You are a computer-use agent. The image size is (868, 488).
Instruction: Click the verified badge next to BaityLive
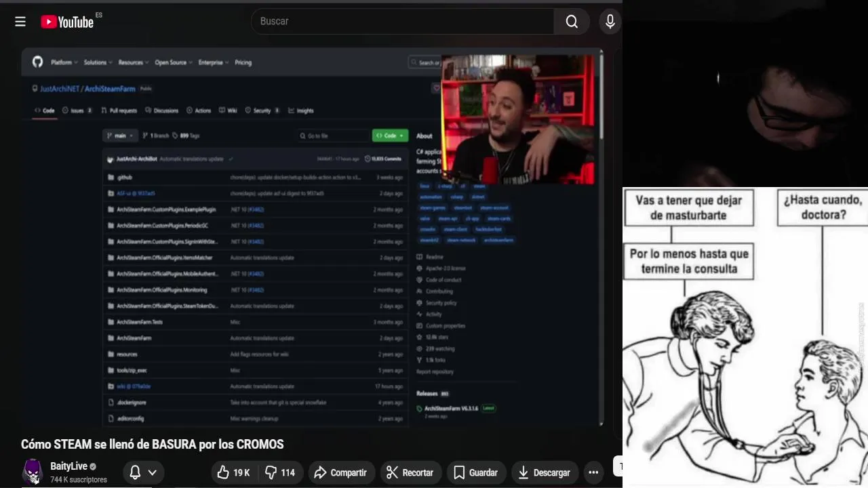93,467
